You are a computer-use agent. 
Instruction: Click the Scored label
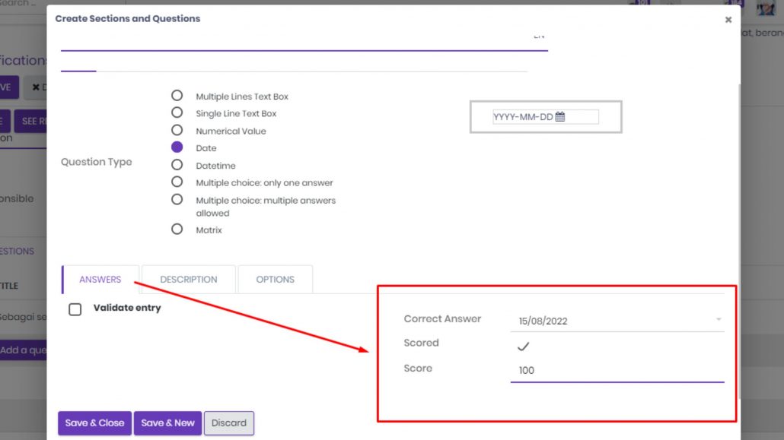coord(422,343)
